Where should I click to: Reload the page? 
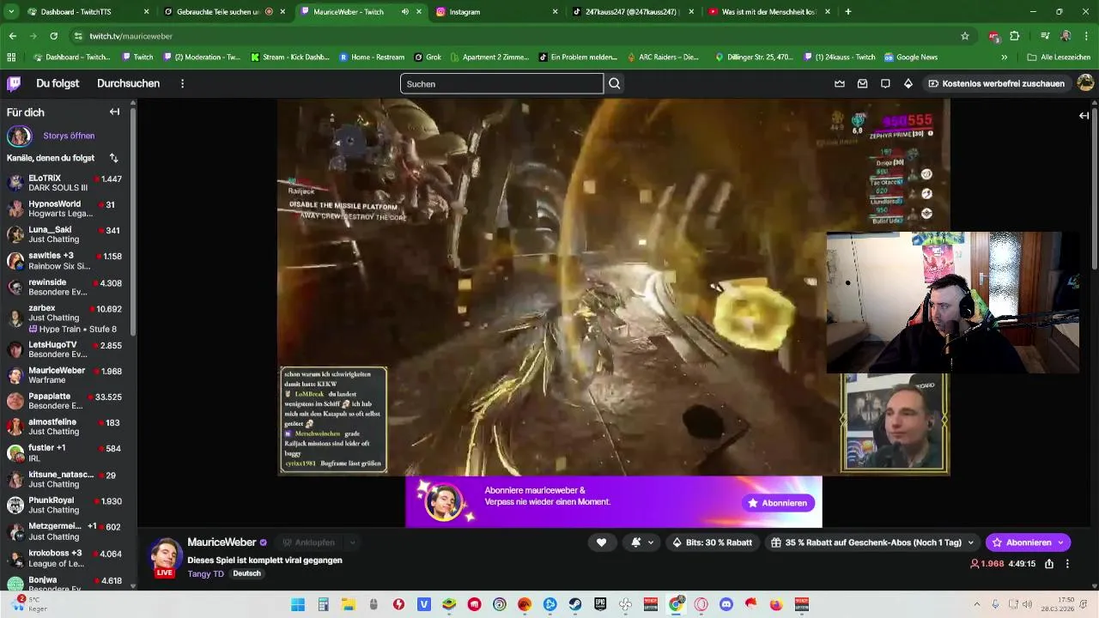click(x=53, y=36)
